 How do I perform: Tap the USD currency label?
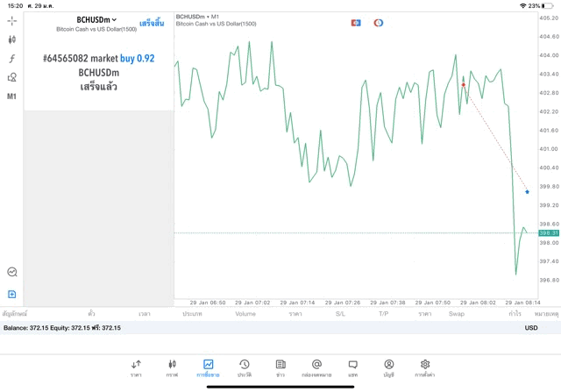coord(531,328)
